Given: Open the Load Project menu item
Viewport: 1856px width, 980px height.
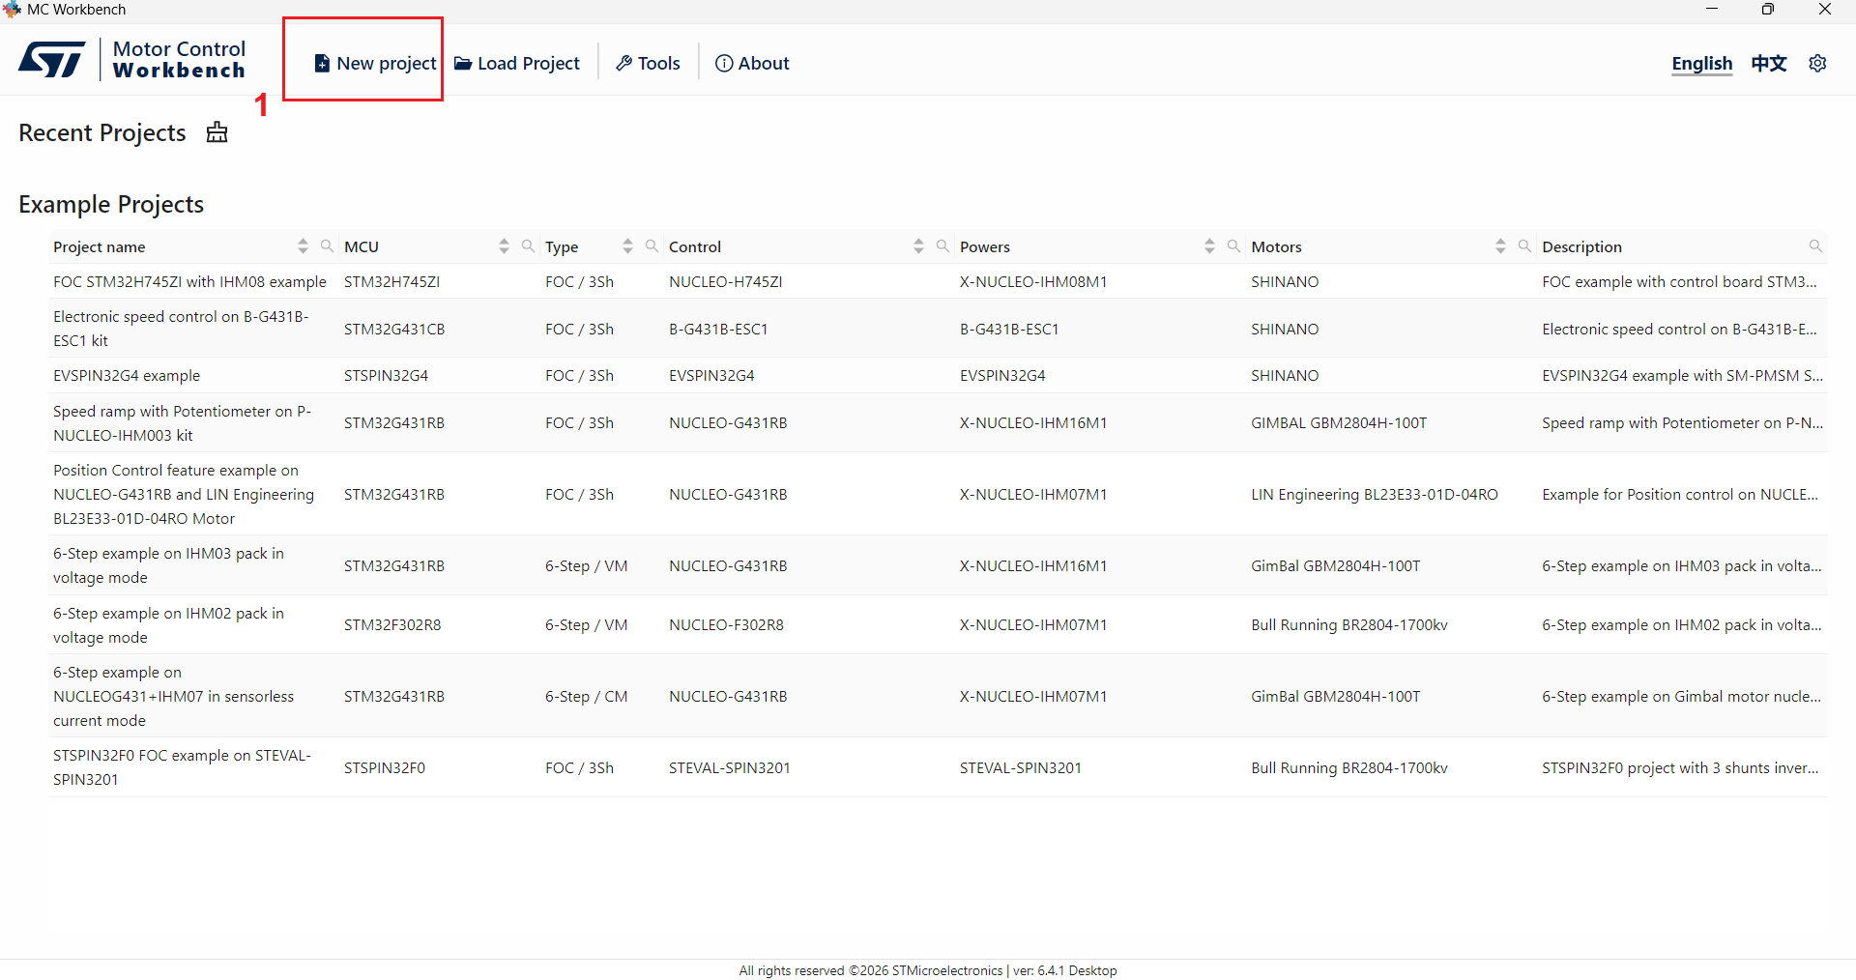Looking at the screenshot, I should pyautogui.click(x=517, y=63).
